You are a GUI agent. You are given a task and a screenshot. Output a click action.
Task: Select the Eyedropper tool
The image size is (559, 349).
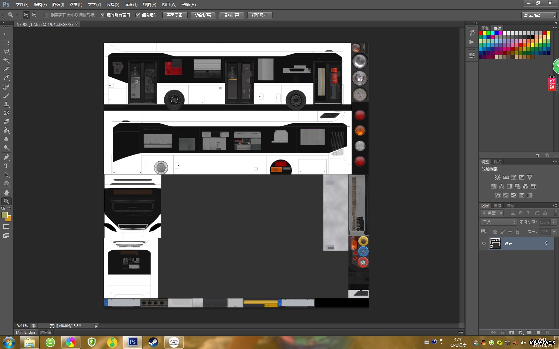point(6,78)
